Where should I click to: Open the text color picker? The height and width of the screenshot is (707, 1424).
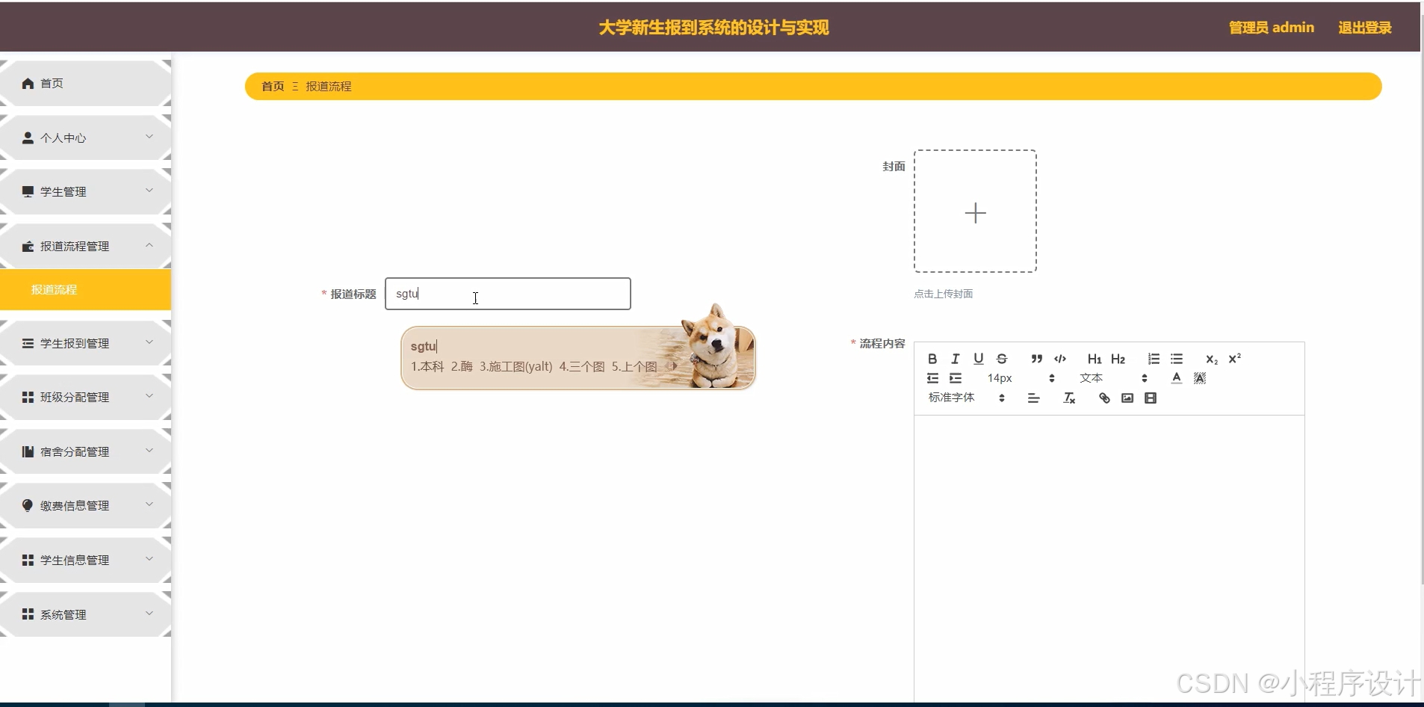[x=1177, y=378]
